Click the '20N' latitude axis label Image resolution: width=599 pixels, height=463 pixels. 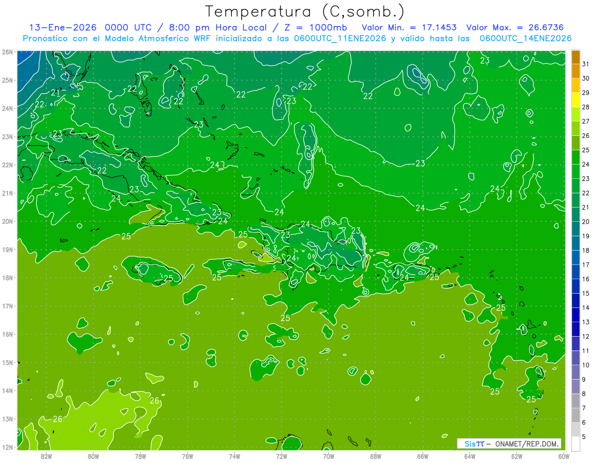coord(7,221)
